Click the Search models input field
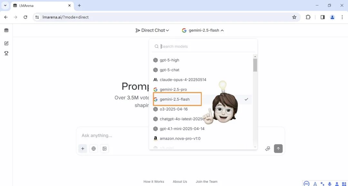 tap(206, 46)
